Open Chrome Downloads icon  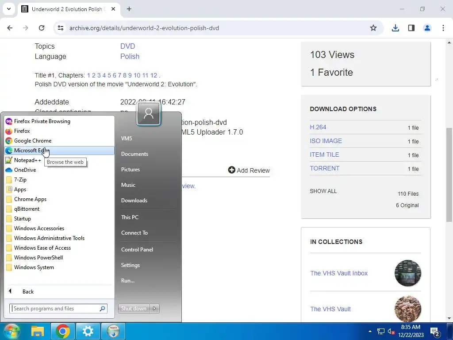[x=395, y=28]
